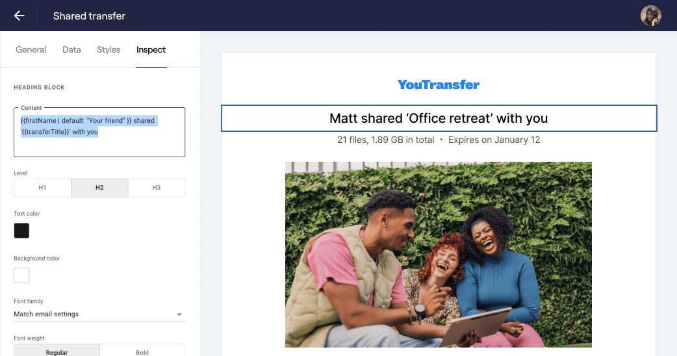
Task: Select the heading block in email preview
Action: [439, 118]
